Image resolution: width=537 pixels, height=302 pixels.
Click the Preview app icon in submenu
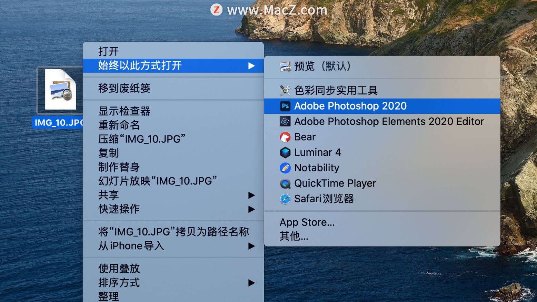tap(285, 66)
